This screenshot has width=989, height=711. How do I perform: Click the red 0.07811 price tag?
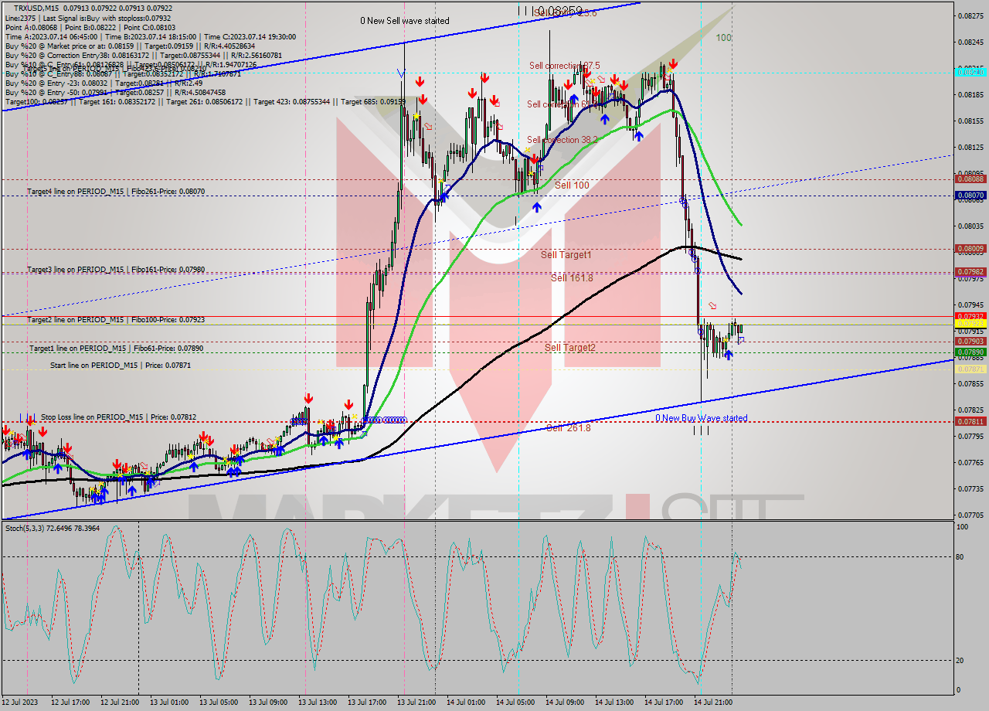tap(970, 421)
